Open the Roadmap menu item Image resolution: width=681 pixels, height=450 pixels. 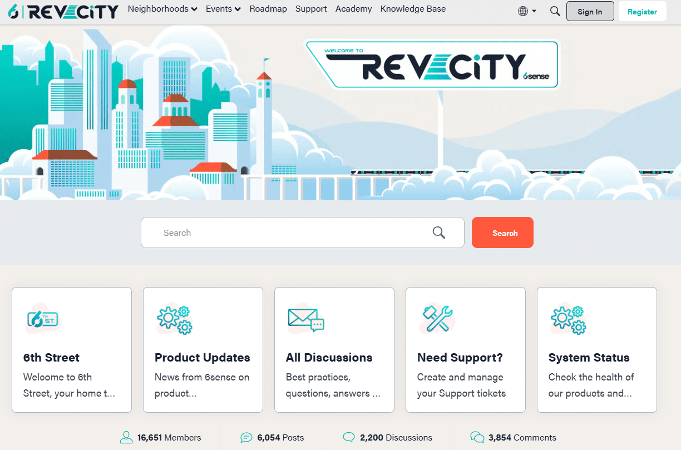[268, 9]
